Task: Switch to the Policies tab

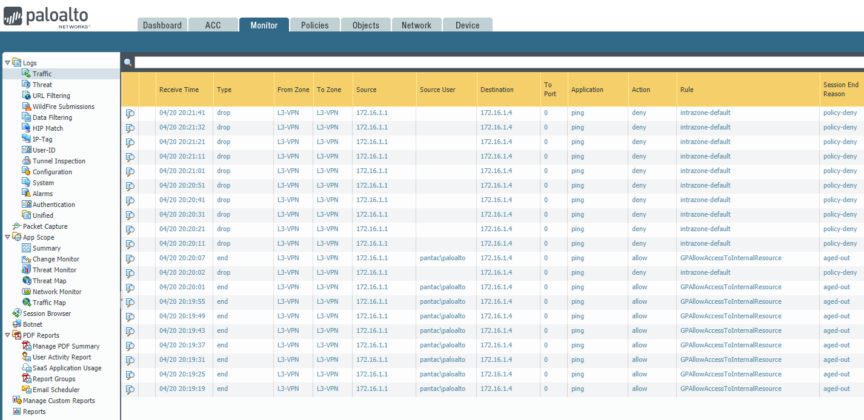Action: (314, 25)
